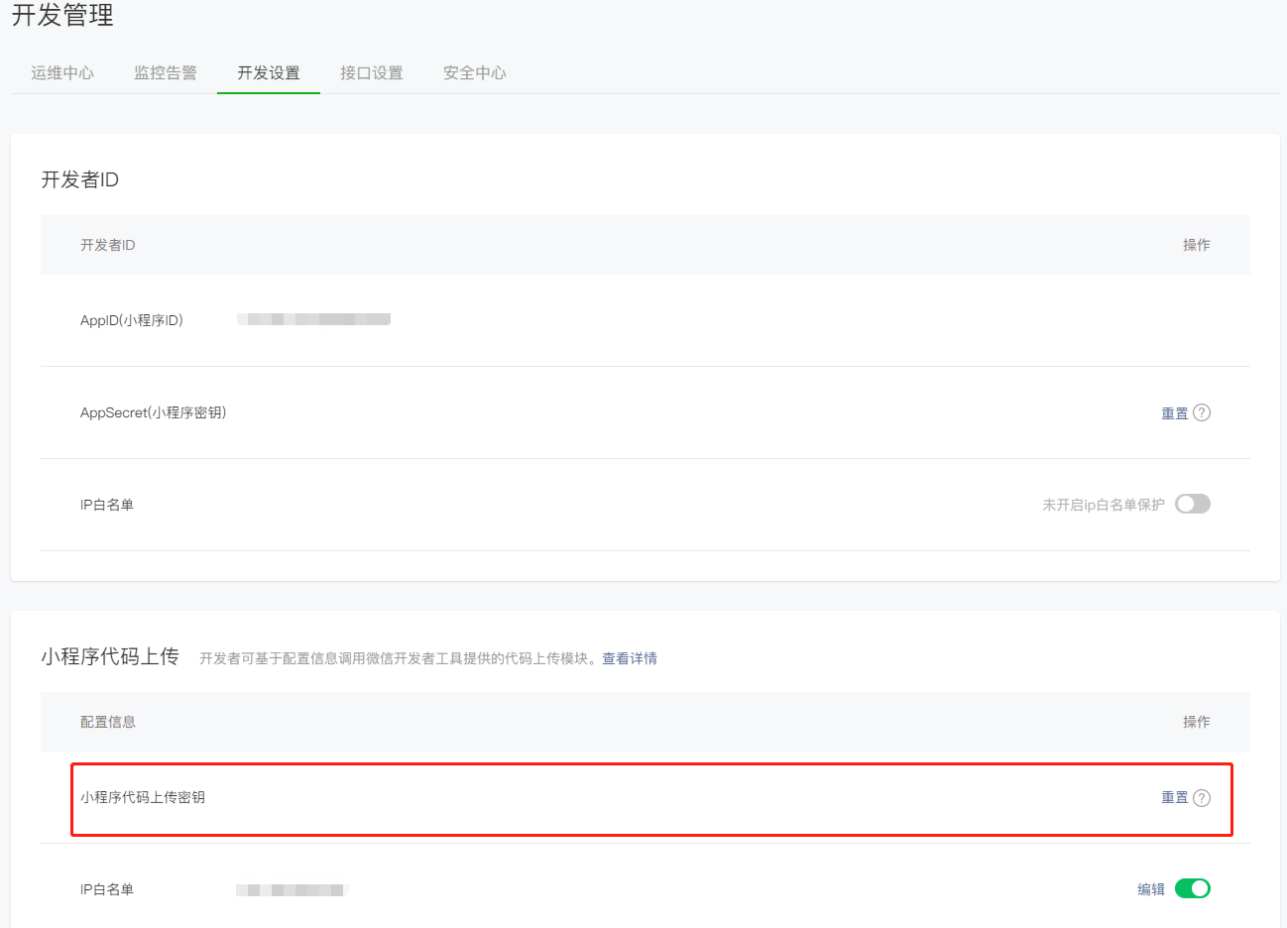Click the 开发管理 page title
Image resolution: width=1287 pixels, height=928 pixels.
[62, 16]
